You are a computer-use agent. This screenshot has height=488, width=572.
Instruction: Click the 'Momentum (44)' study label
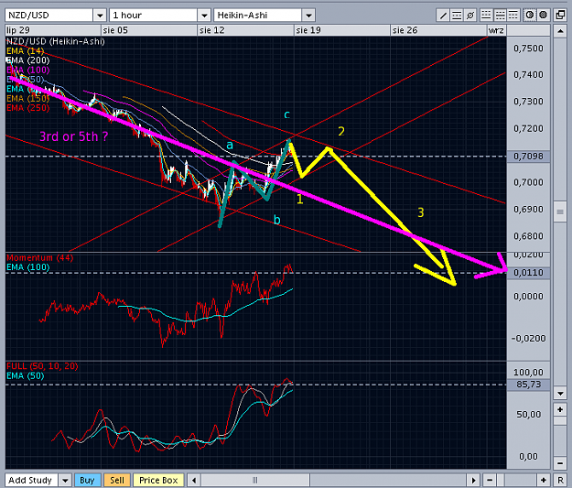39,257
